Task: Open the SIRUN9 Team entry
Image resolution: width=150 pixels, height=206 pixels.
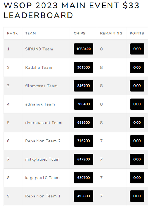Action: coord(39,49)
